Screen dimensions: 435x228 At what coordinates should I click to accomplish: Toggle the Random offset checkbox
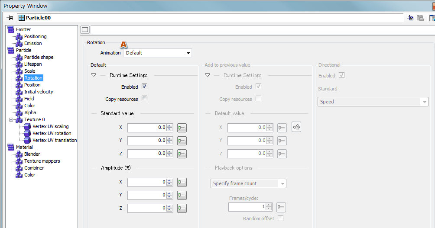tap(280, 218)
